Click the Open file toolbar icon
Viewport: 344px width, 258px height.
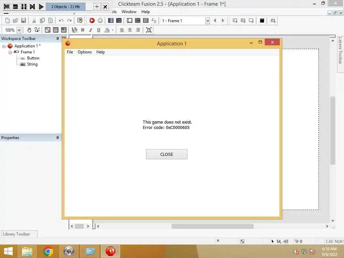[x=15, y=20]
